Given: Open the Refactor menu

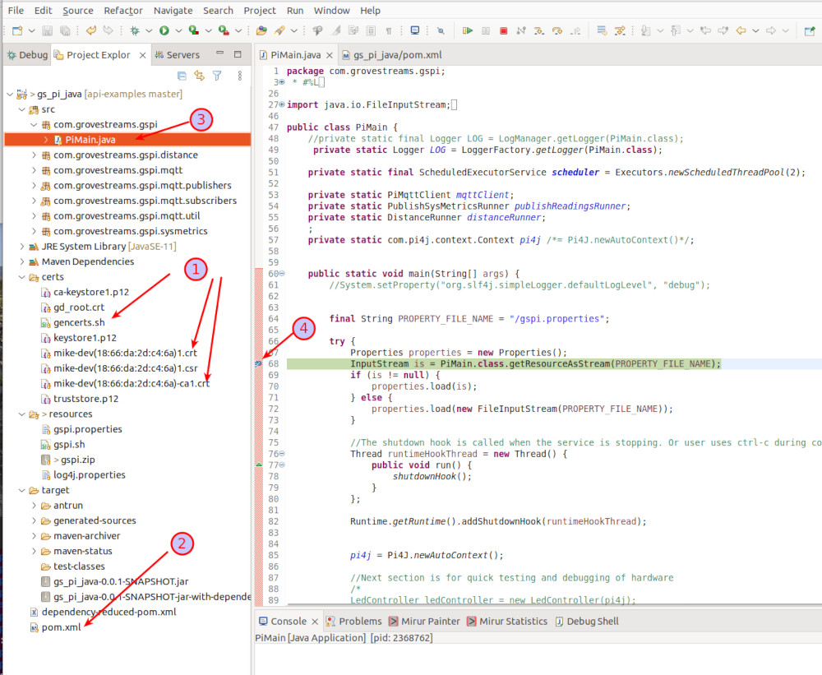Looking at the screenshot, I should click(x=122, y=11).
